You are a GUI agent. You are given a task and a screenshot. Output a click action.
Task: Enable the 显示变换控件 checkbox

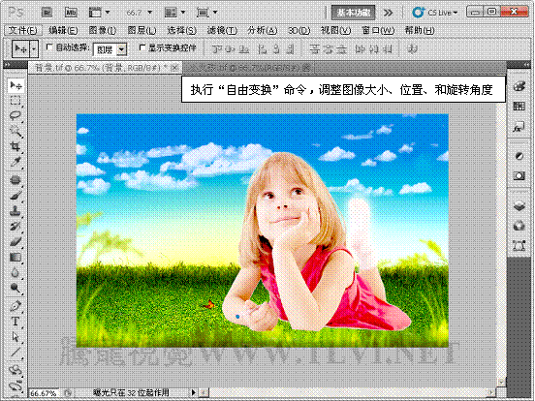click(142, 47)
